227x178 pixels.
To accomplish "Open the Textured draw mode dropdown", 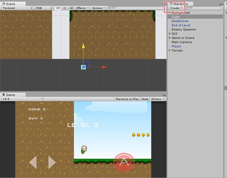I will point(17,8).
